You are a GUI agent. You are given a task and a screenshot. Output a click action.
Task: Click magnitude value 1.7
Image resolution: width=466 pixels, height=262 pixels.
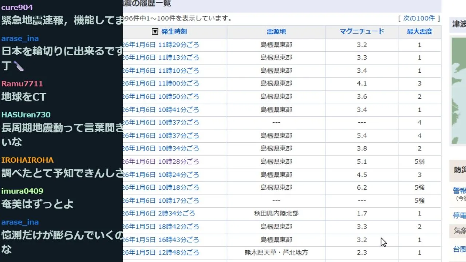click(x=362, y=214)
